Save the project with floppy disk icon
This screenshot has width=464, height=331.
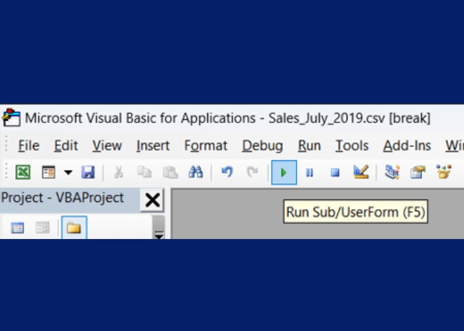point(88,172)
